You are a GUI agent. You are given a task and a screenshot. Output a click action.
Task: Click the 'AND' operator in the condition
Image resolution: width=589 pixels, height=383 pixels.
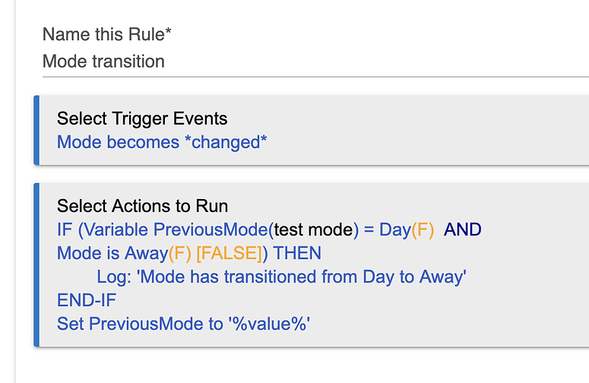pos(462,229)
